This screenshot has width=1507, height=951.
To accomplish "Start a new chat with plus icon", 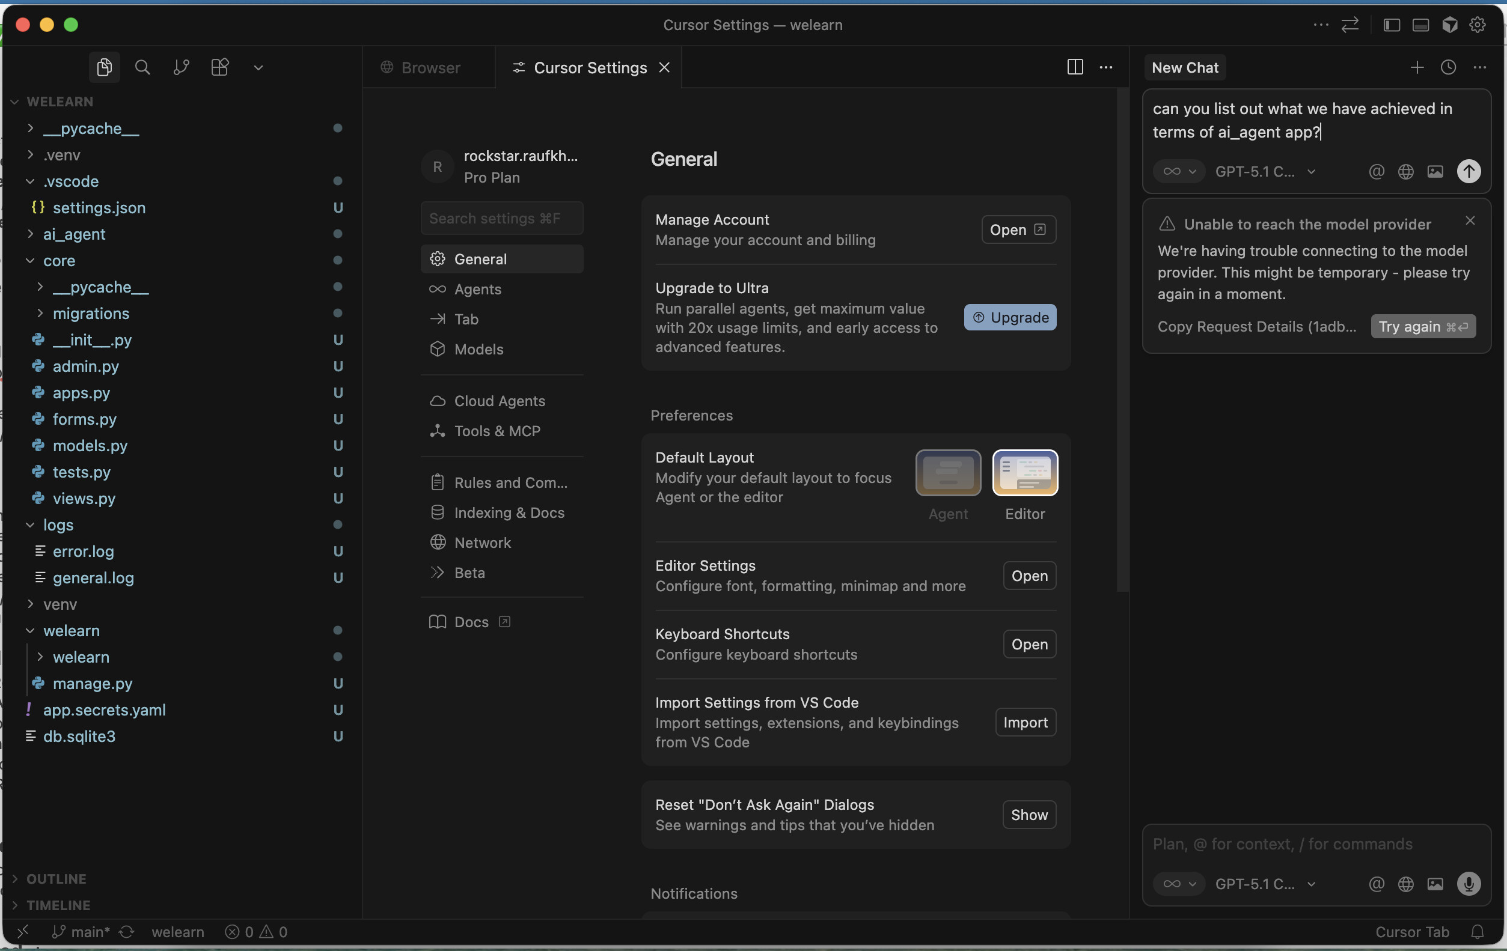I will (x=1417, y=67).
